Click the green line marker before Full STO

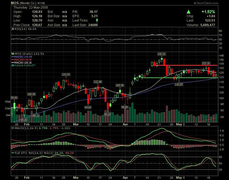tap(13, 153)
